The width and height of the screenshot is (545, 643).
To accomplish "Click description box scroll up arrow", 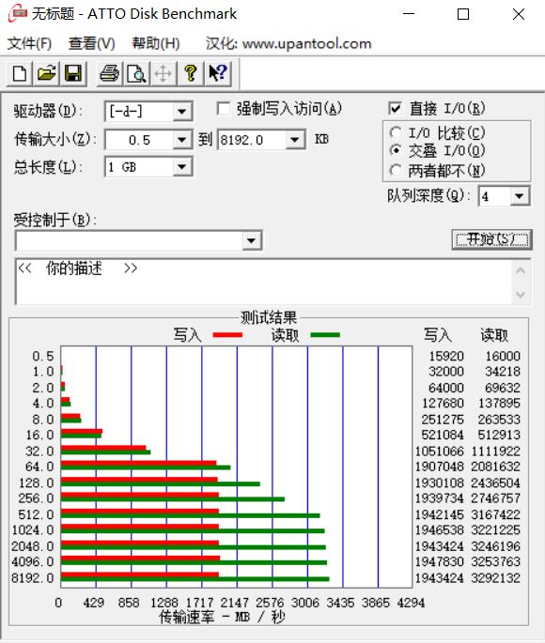I will (521, 269).
